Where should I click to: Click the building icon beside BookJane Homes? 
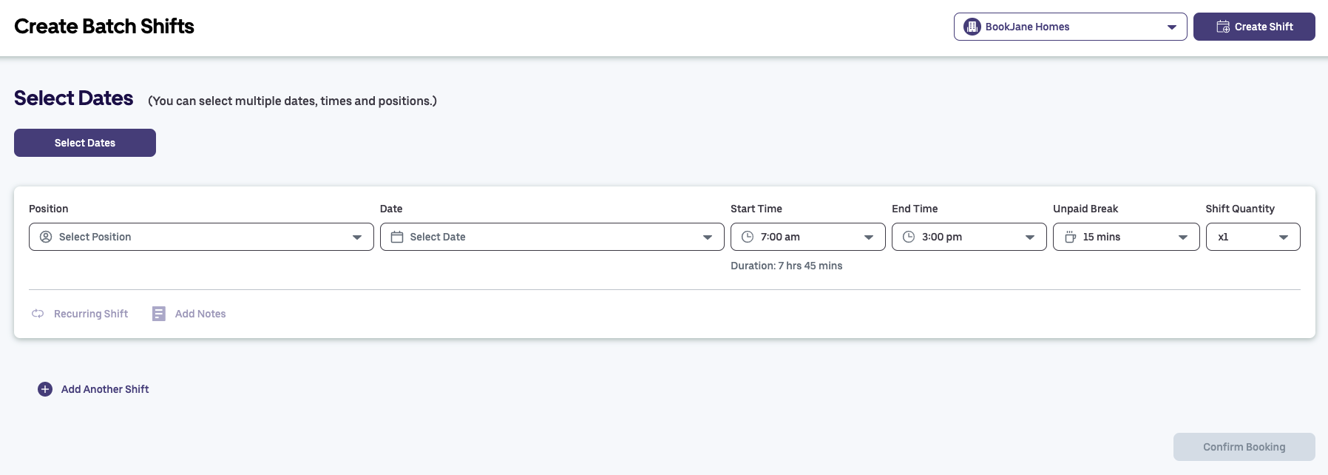972,27
